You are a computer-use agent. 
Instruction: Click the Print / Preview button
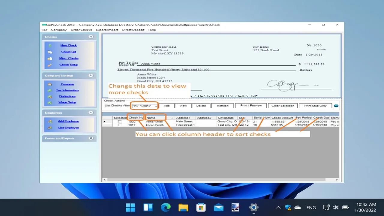point(251,106)
